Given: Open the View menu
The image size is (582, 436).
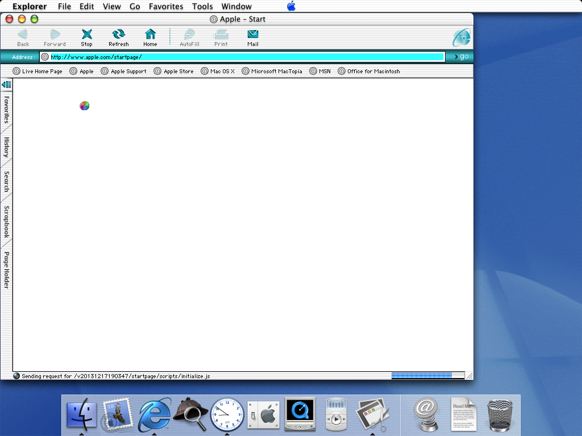Looking at the screenshot, I should (x=112, y=6).
